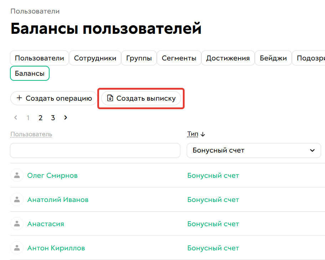Open the Группы tab
The width and height of the screenshot is (325, 260).
coord(139,58)
